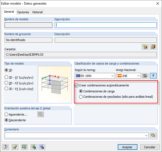This screenshot has width=162, height=152.
Task: Toggle Crear combinaciones automáticamente checkbox
Action: coord(76,86)
